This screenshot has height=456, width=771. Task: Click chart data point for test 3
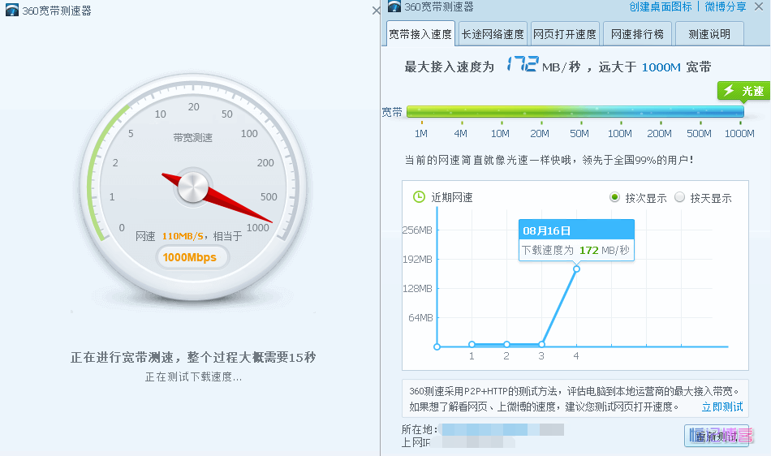click(541, 344)
